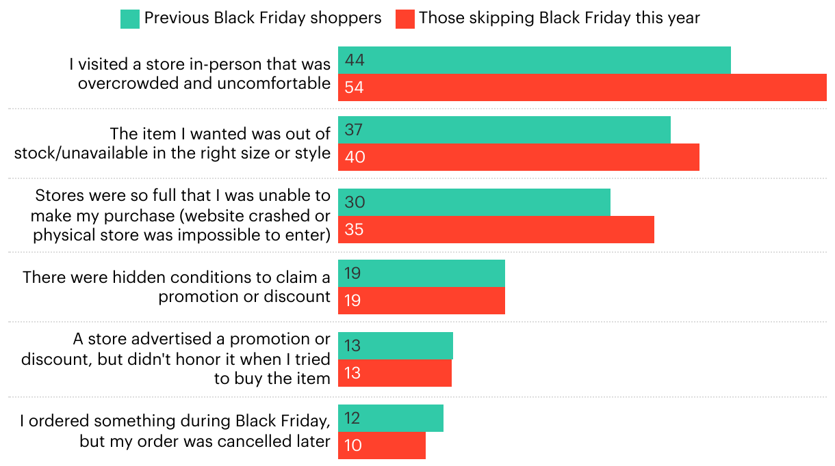Click the red bar valued 35
This screenshot has width=835, height=466.
pyautogui.click(x=496, y=230)
